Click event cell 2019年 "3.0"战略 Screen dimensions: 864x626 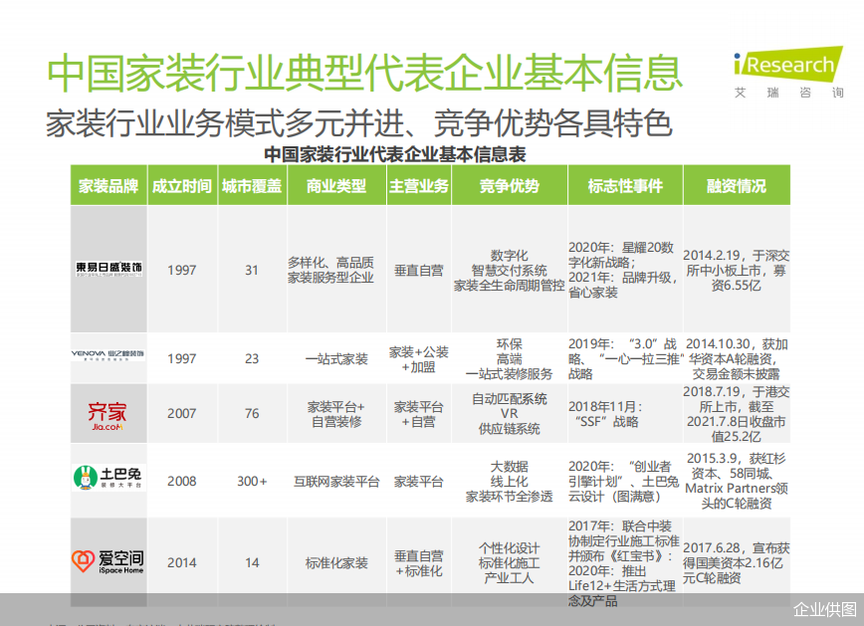(626, 359)
